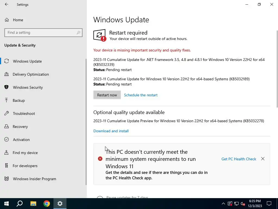Open the taskbar clock and date
This screenshot has width=278, height=209.
tap(255, 204)
